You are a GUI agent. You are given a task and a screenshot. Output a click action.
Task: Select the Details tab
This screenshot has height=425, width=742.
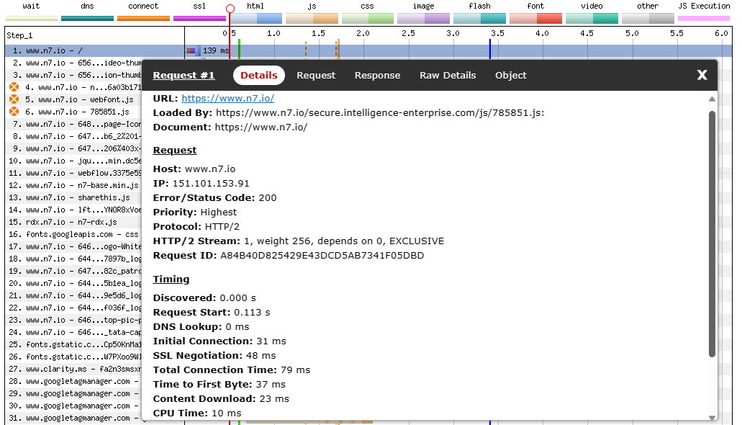258,75
